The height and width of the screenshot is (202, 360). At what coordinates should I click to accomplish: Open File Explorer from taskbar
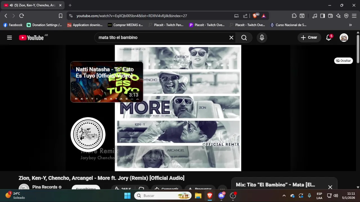point(198,196)
